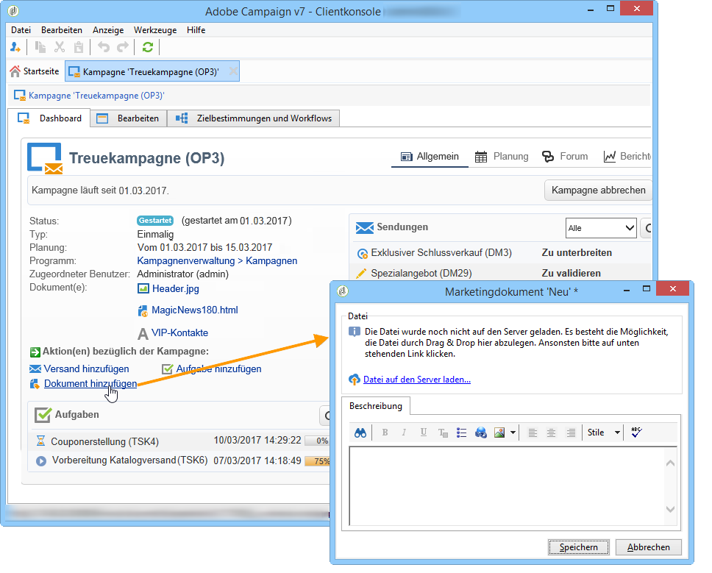Viewport: 712px width, 573px height.
Task: Click the 0% progress bar of TSK4
Action: point(318,441)
